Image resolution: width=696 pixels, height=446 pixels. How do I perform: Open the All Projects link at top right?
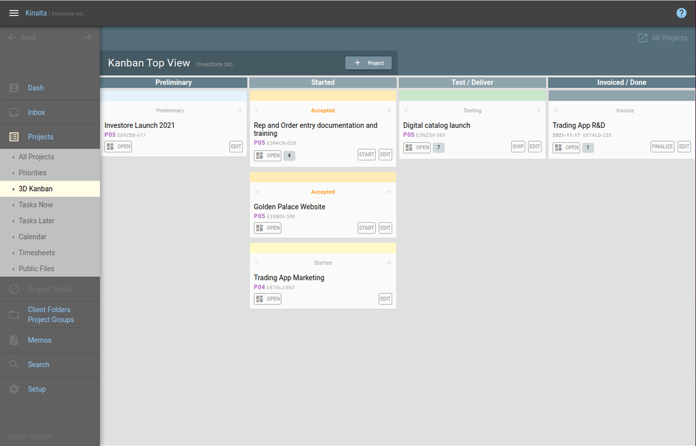(662, 38)
